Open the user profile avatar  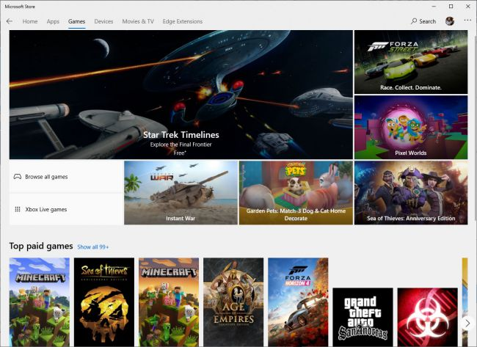pos(450,21)
